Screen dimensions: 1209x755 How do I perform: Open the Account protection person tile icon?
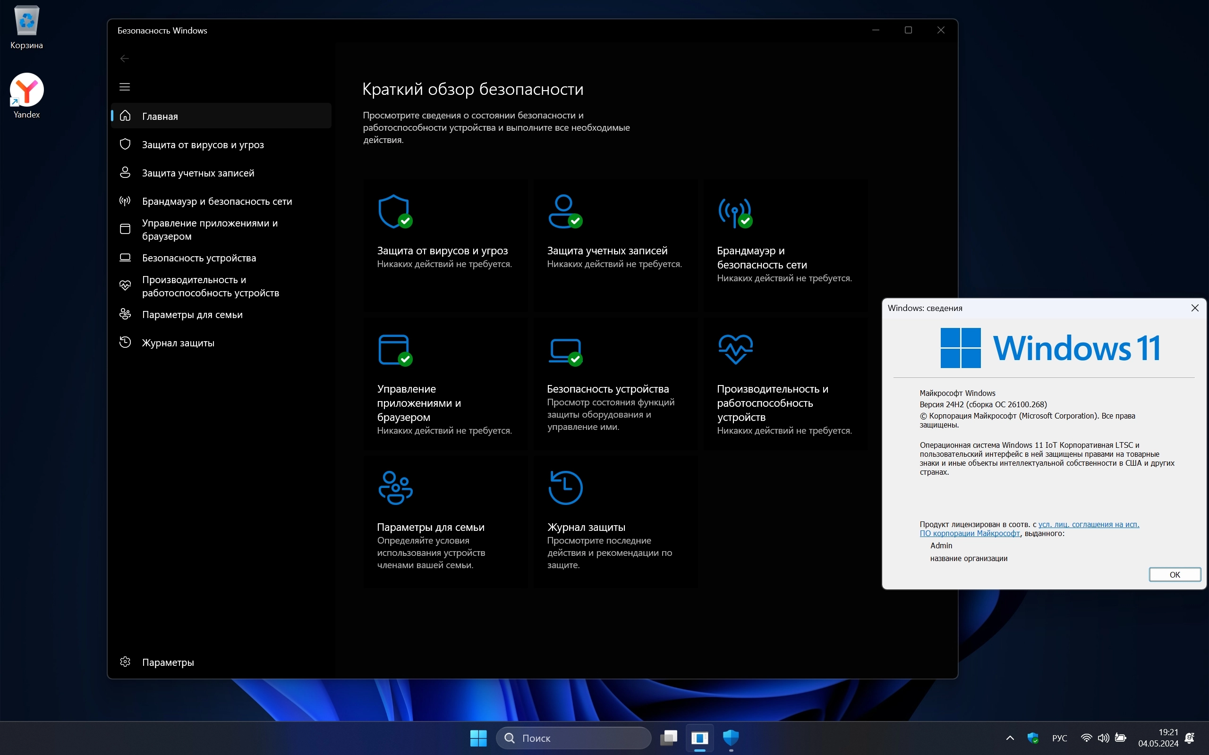pos(564,211)
